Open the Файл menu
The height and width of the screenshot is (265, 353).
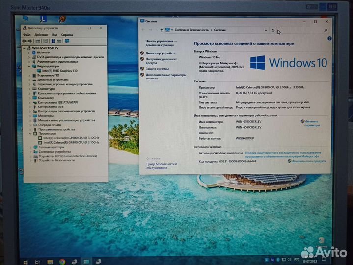[27, 35]
